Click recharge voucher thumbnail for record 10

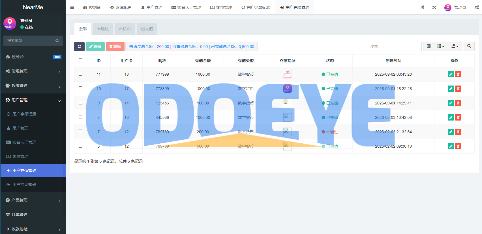287,89
